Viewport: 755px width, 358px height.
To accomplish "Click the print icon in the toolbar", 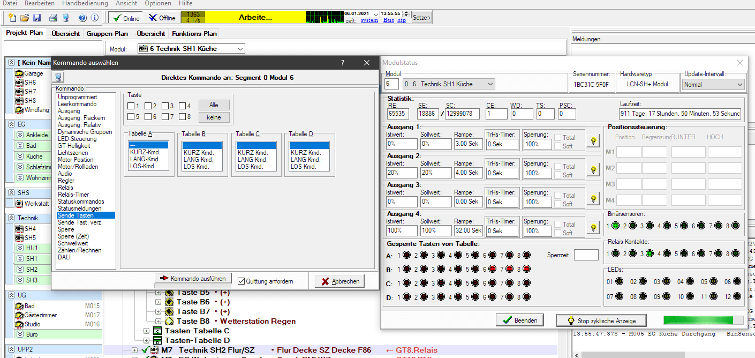I will (53, 18).
